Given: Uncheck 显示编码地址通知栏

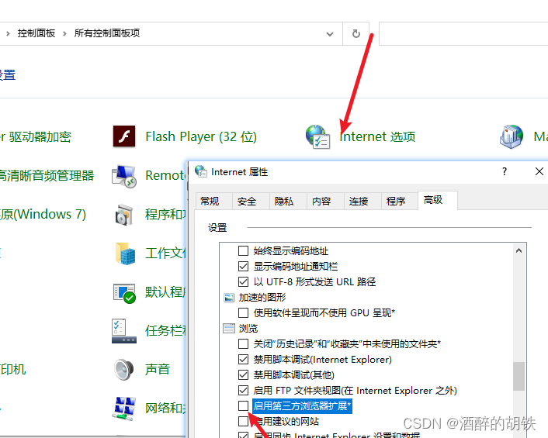Looking at the screenshot, I should 243,267.
